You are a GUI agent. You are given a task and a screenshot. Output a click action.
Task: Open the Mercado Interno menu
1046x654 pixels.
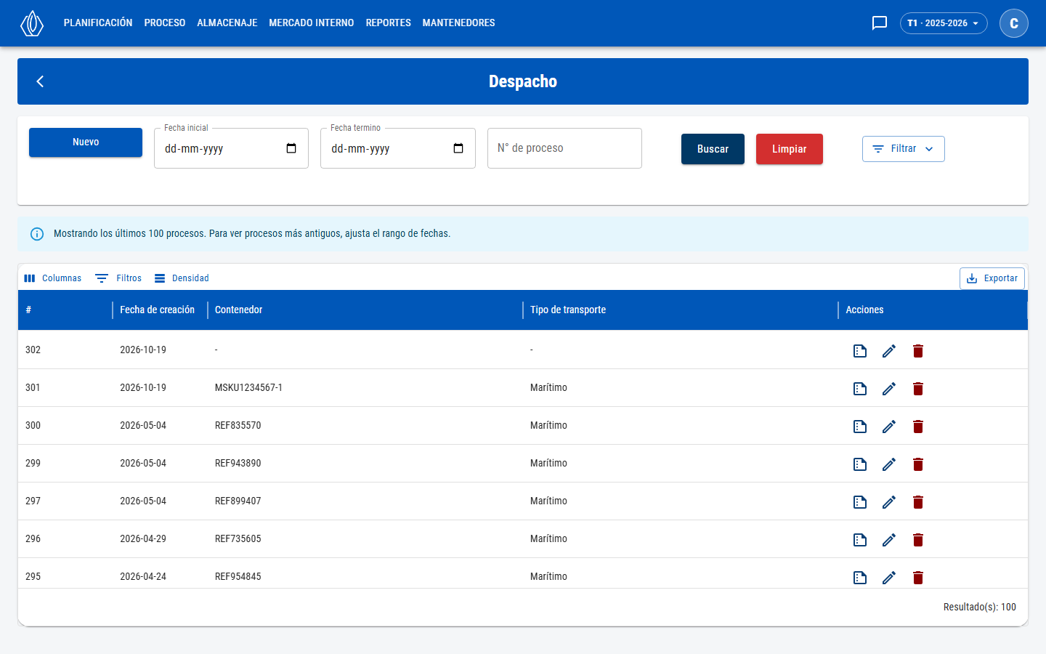click(x=312, y=23)
